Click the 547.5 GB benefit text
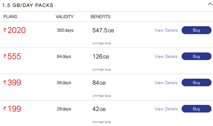The height and width of the screenshot is (126, 213). [103, 30]
